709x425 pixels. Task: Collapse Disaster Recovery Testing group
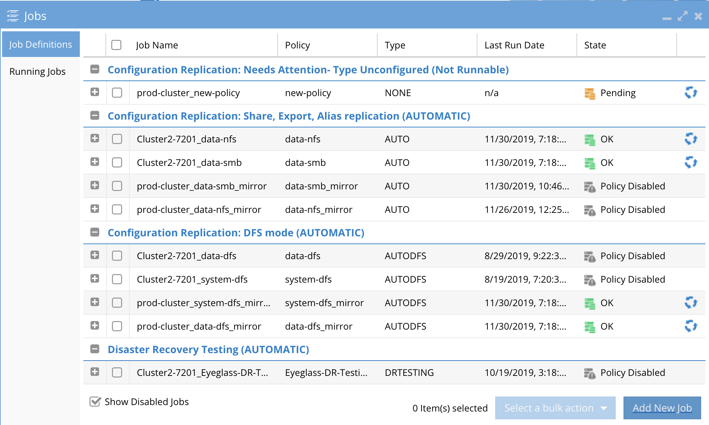pos(95,349)
